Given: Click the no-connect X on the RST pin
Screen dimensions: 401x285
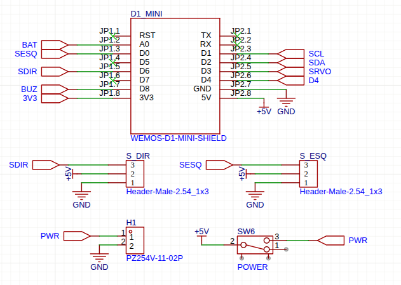Looking at the screenshot, I should 112,36.
